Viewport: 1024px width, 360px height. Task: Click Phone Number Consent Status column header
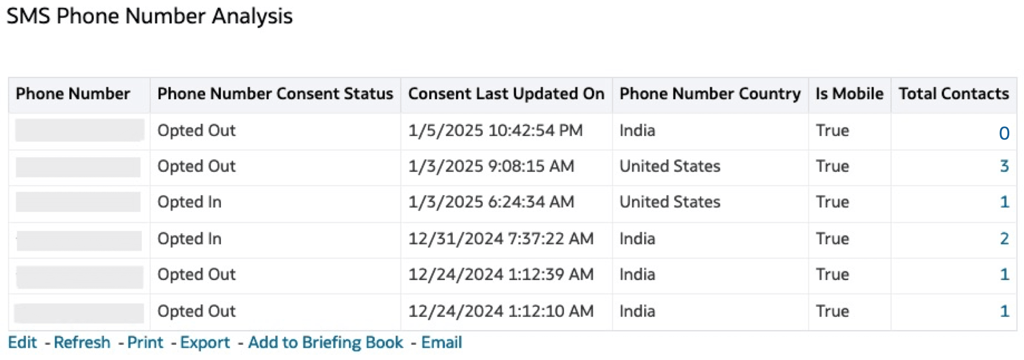pyautogui.click(x=276, y=94)
